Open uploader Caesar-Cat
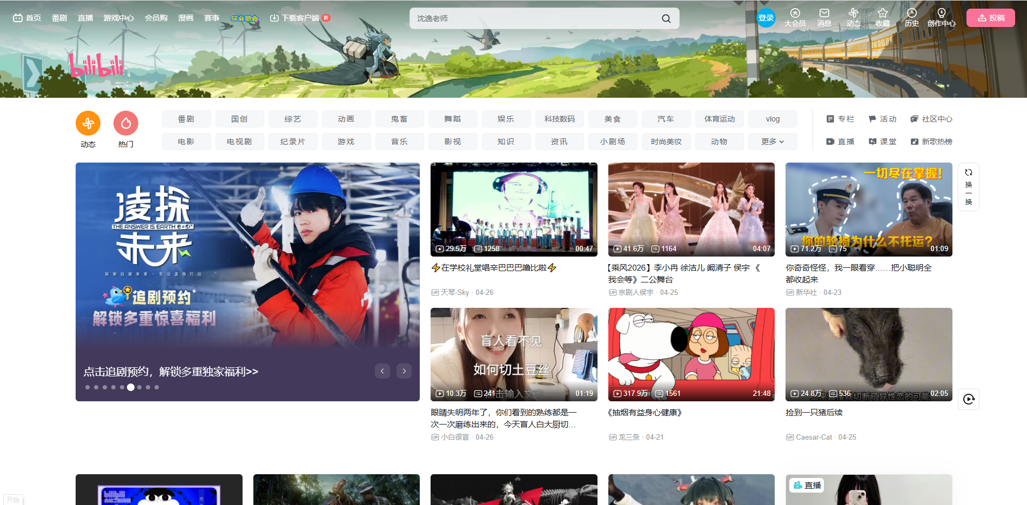The image size is (1027, 505). [814, 437]
